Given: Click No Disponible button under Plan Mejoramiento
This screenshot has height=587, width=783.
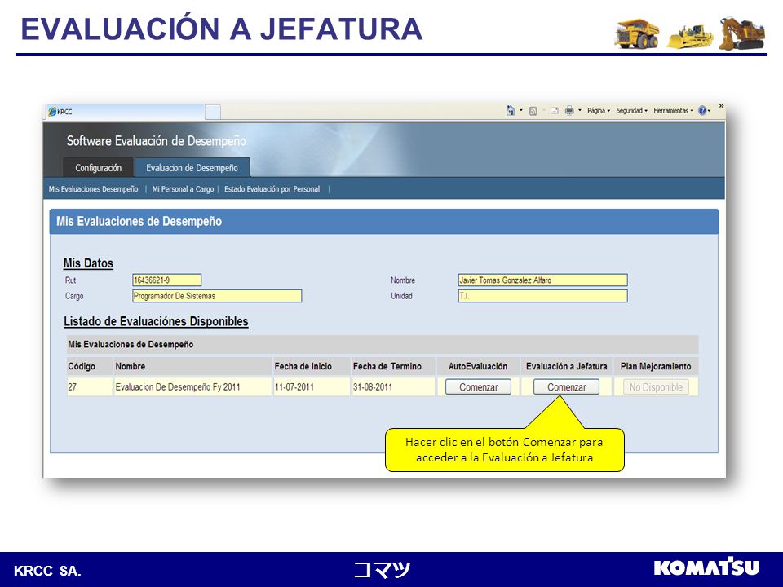Looking at the screenshot, I should coord(656,386).
